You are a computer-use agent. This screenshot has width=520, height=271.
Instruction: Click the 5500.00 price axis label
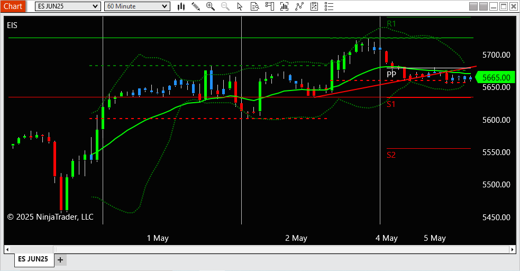click(x=496, y=184)
